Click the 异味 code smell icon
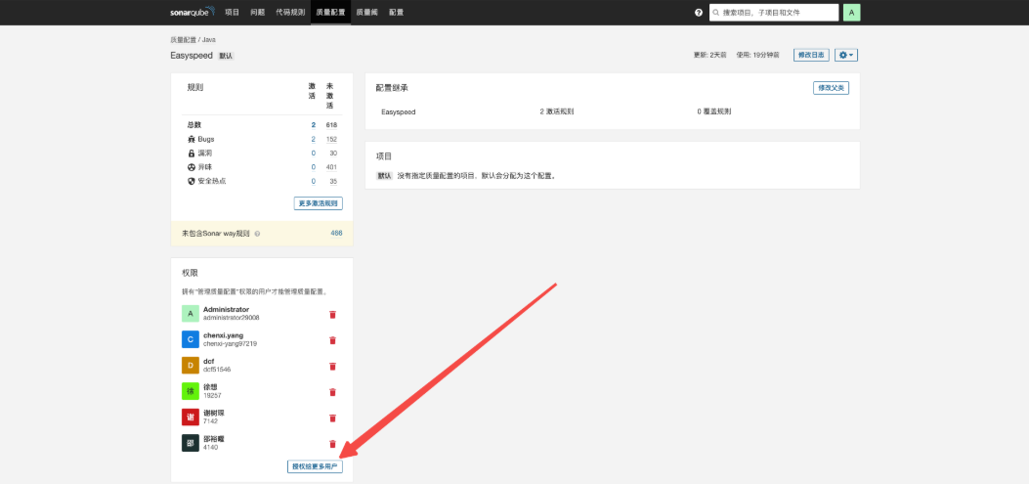Screen dimensions: 1029x484 192,167
